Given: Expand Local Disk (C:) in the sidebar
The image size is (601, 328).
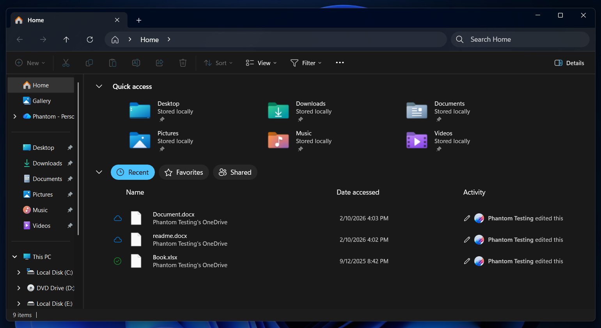Looking at the screenshot, I should [18, 272].
